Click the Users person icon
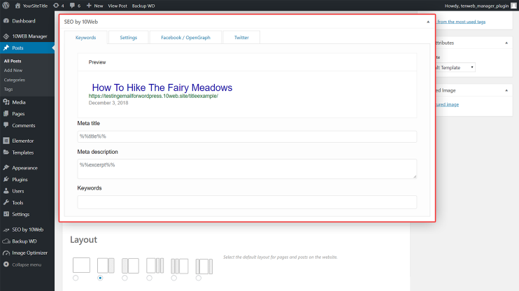The width and height of the screenshot is (519, 291). pos(6,191)
